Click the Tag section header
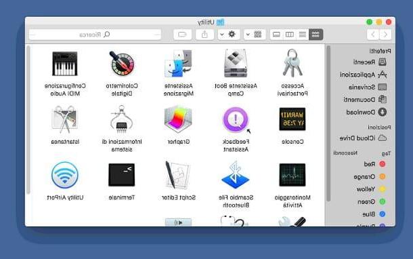 pos(387,153)
